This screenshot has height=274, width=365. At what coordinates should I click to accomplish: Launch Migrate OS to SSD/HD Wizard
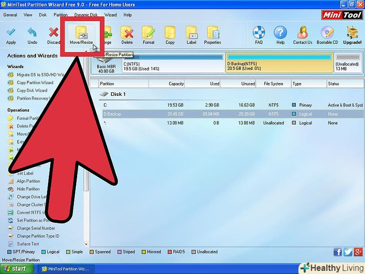(x=36, y=75)
